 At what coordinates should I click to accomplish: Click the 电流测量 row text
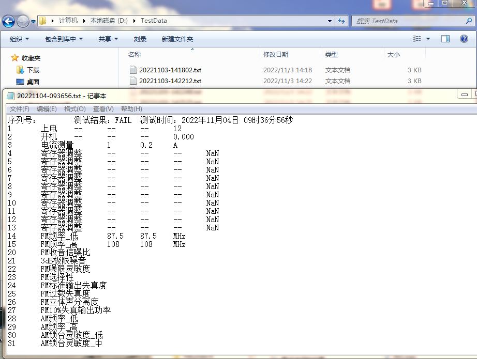click(57, 145)
